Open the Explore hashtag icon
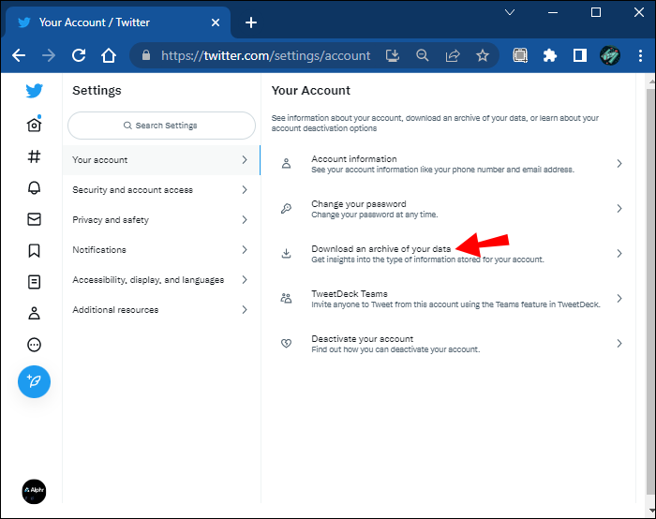 34,156
